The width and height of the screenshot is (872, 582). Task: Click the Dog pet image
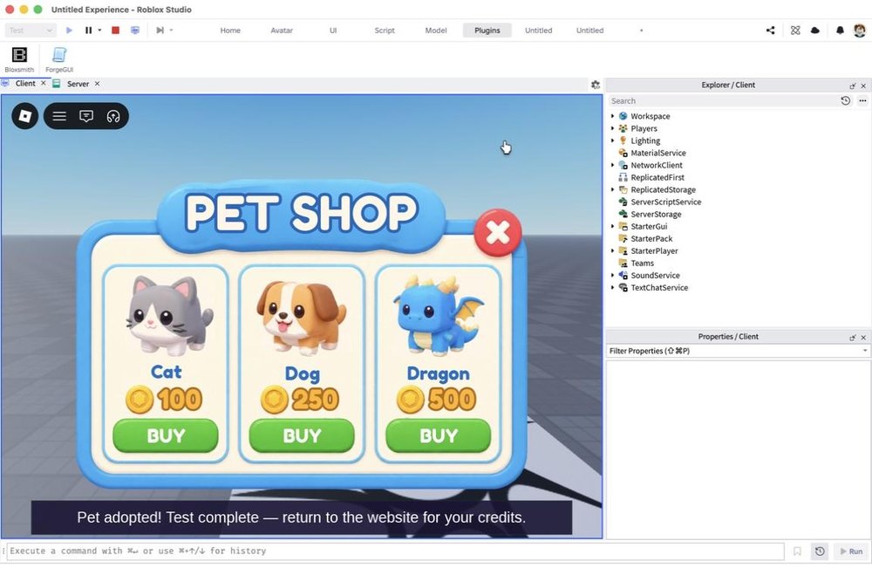(302, 317)
